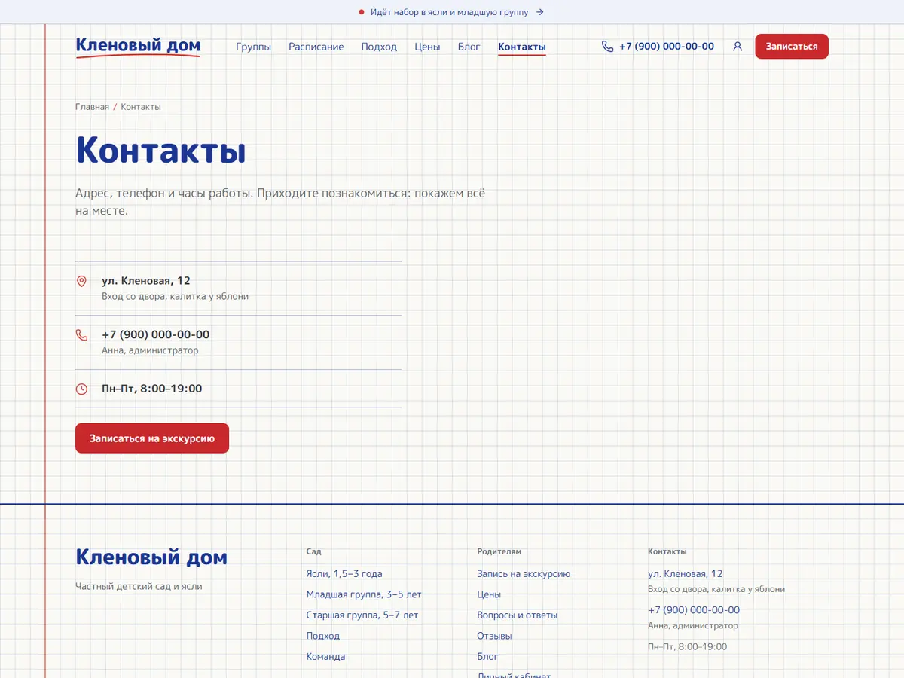Click the footer Кленовый дом logo

[151, 557]
